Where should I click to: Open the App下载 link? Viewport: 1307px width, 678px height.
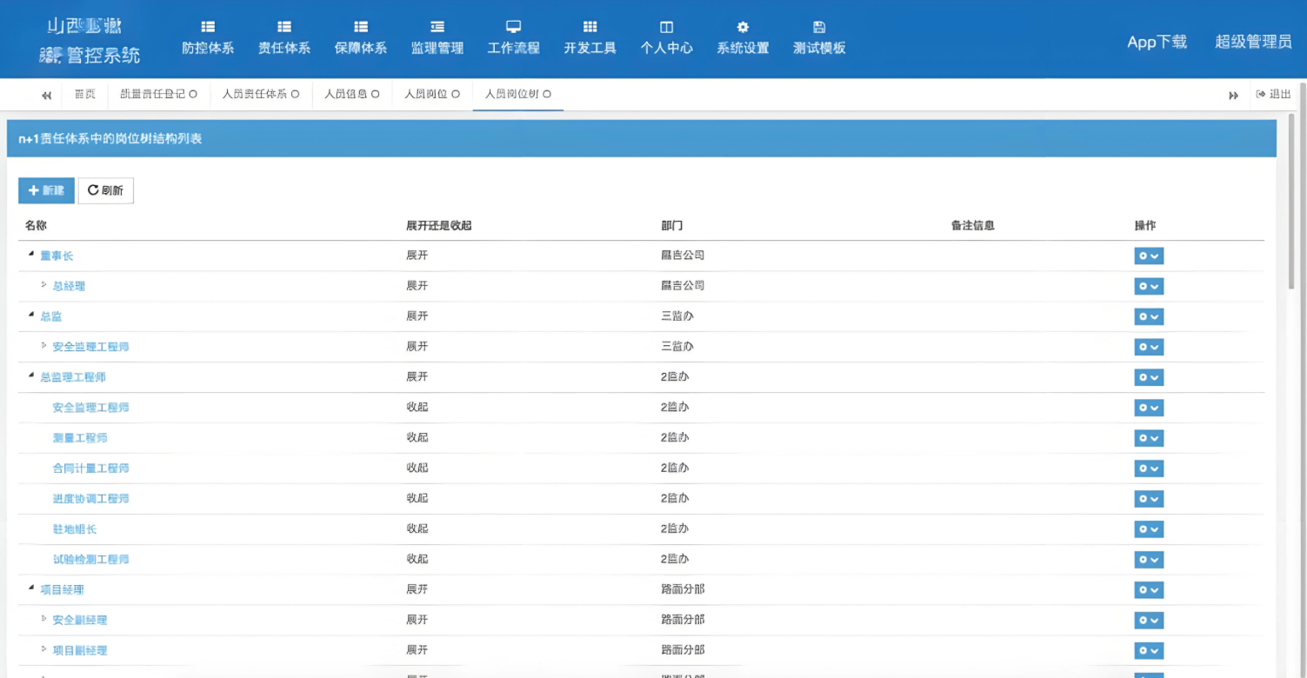pos(1157,42)
